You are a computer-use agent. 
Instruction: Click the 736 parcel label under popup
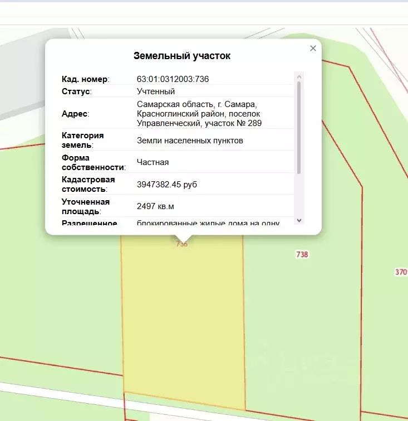coord(181,244)
